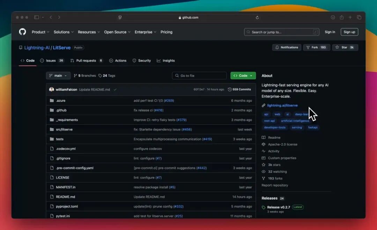Image resolution: width=377 pixels, height=230 pixels.
Task: Click Report repository
Action: pyautogui.click(x=275, y=185)
